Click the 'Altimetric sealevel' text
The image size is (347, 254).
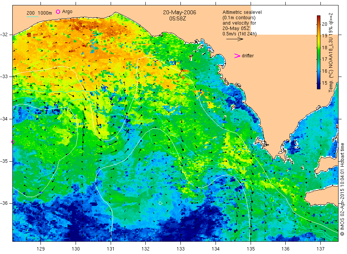pyautogui.click(x=242, y=12)
